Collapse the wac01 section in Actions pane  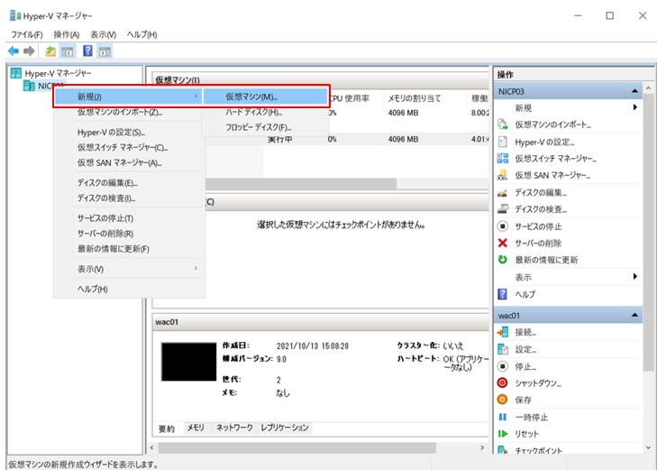[635, 316]
